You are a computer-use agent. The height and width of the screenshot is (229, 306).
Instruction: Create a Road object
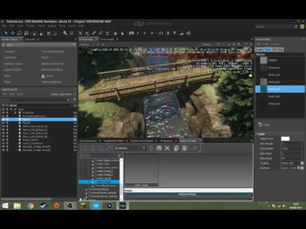coord(7,76)
